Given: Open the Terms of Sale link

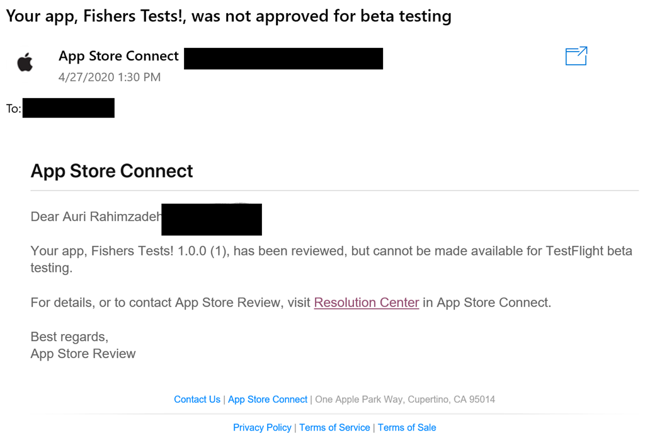Looking at the screenshot, I should tap(407, 427).
